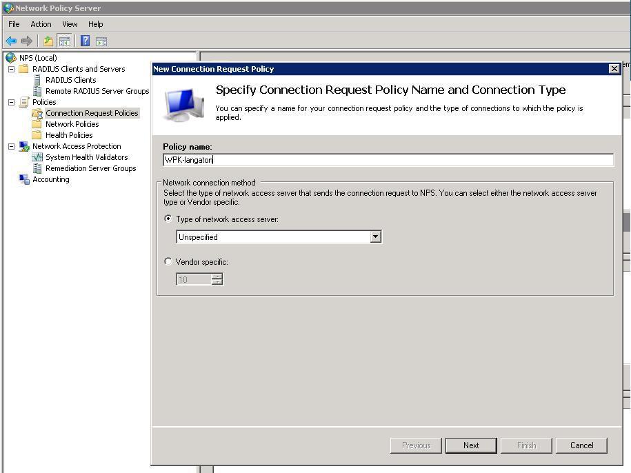631x473 pixels.
Task: Select NPS (Local) in the tree
Action: point(38,58)
